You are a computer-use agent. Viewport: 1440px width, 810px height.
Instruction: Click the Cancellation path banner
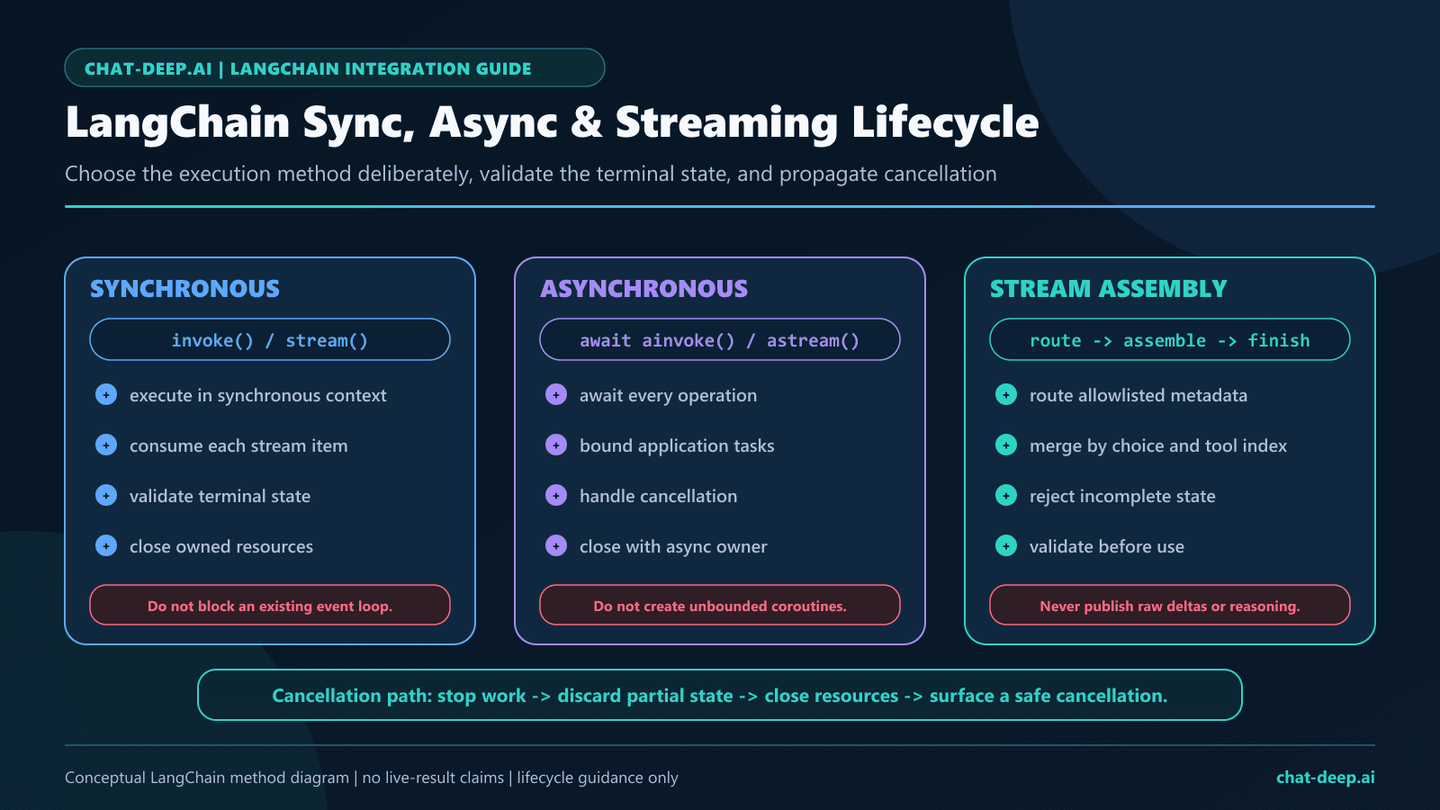[x=720, y=695]
